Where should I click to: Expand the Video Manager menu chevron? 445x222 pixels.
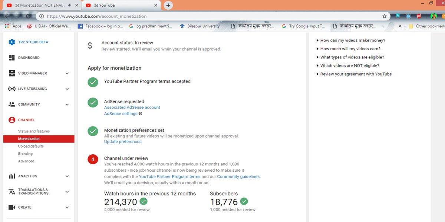(x=67, y=73)
